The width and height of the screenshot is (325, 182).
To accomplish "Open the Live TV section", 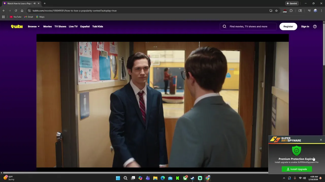I will 73,26.
